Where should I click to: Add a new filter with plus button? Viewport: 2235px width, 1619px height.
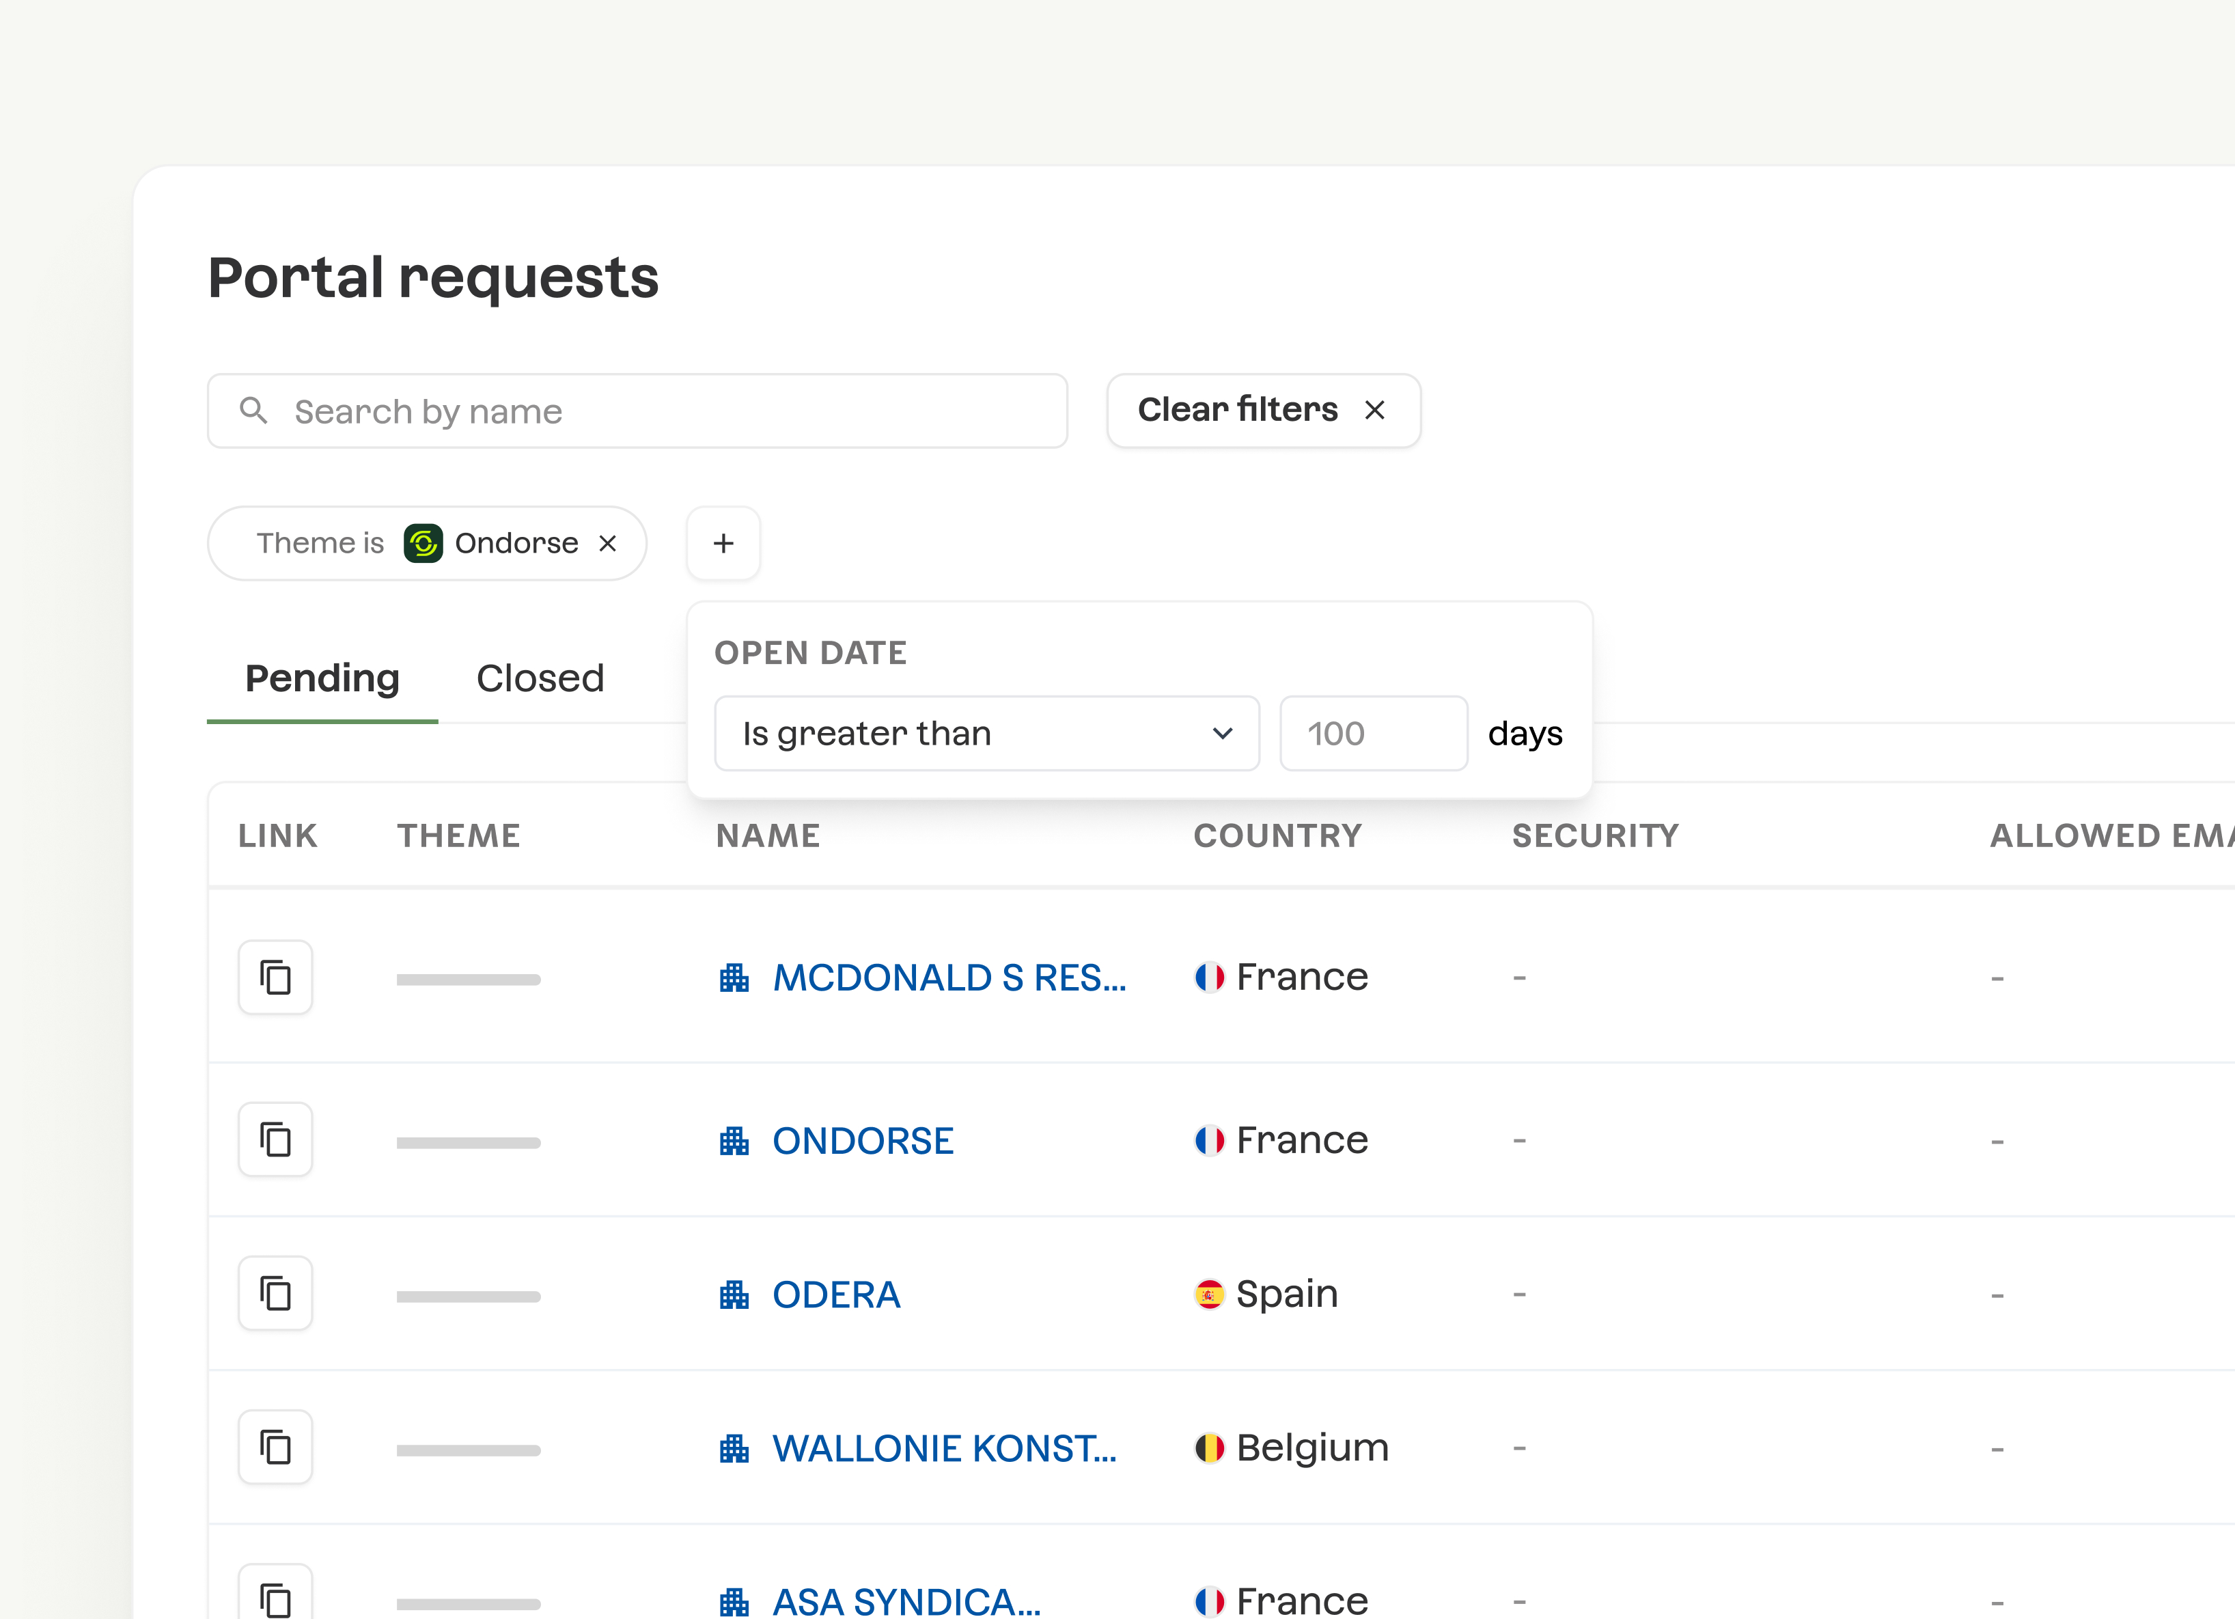click(723, 543)
